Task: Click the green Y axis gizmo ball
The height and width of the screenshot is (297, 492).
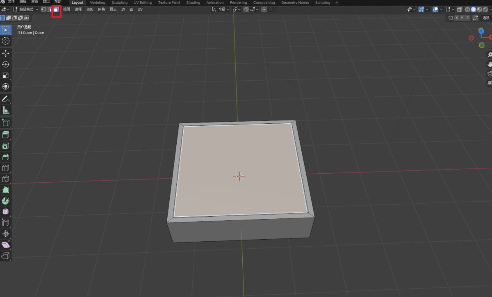Action: coord(482,45)
